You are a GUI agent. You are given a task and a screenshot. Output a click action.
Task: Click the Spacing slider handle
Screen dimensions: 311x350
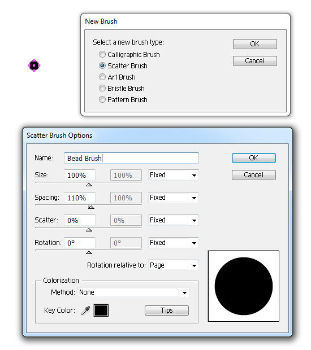point(91,207)
